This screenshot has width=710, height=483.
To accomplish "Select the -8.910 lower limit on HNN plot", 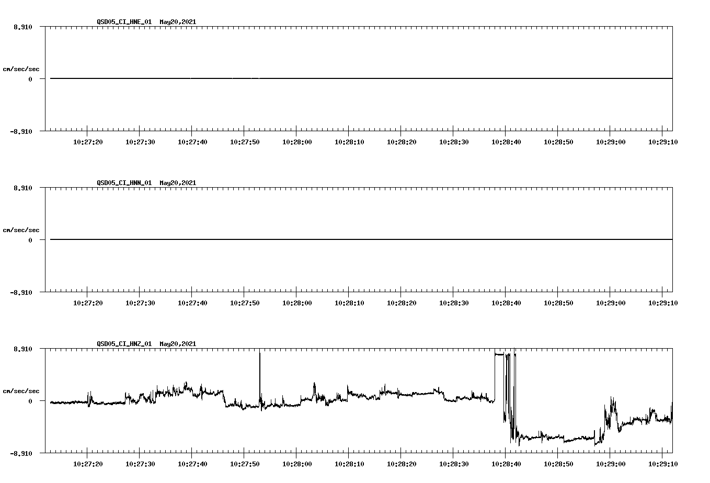I will coord(21,292).
